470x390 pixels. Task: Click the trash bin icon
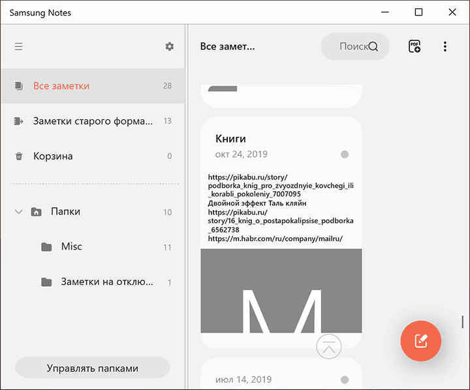point(18,156)
